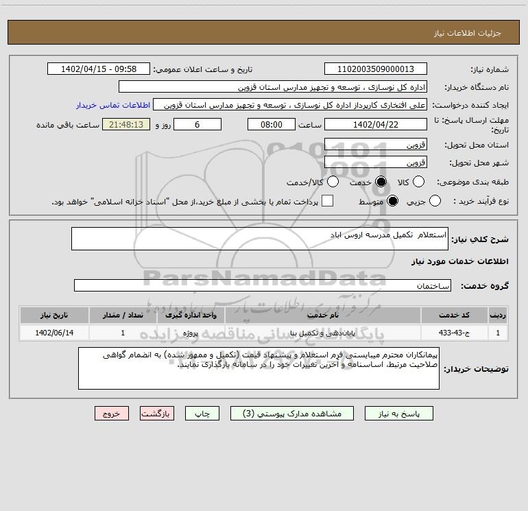This screenshot has width=528, height=511.
Task: Click the need date cell 1402/06/14
Action: (x=54, y=333)
